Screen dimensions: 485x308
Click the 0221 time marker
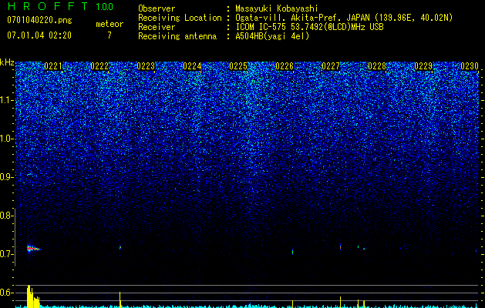(x=53, y=66)
